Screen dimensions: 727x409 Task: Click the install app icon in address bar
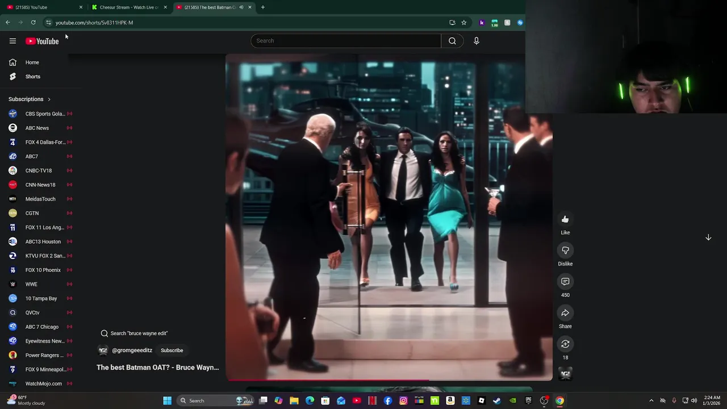pyautogui.click(x=452, y=23)
